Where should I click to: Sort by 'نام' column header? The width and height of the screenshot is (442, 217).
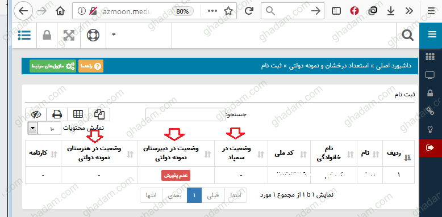[369, 154]
